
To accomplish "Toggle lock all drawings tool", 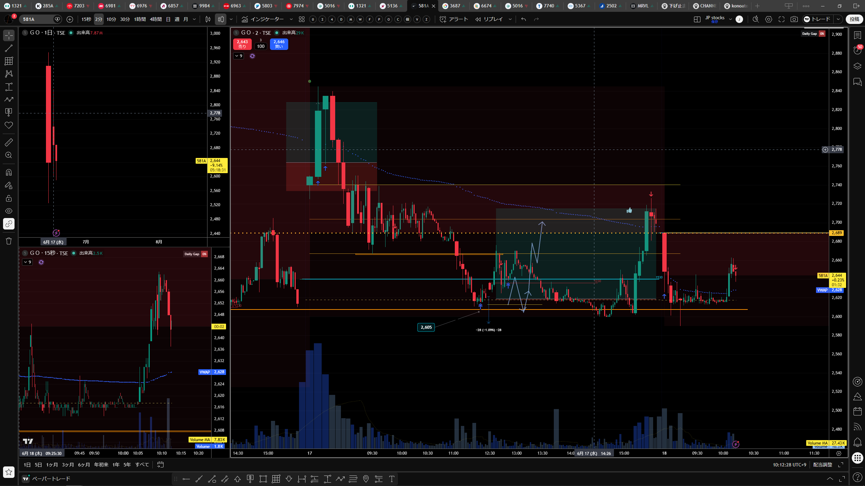I will [9, 198].
